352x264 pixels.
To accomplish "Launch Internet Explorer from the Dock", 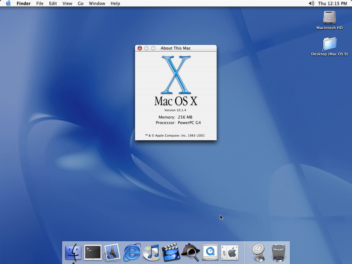I will 132,252.
